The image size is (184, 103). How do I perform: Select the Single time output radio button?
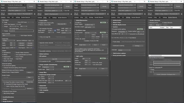[3, 22]
